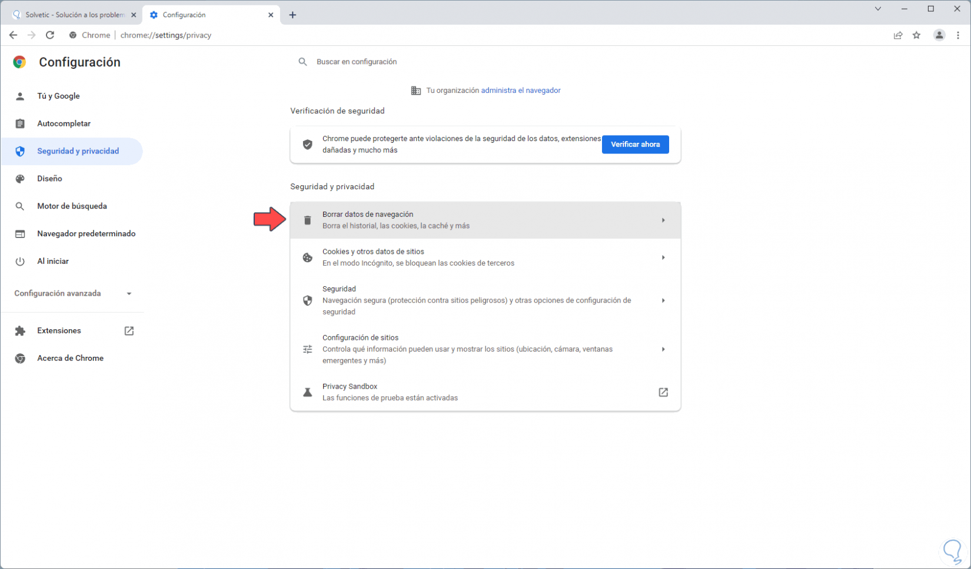Reload the current page

pos(50,35)
